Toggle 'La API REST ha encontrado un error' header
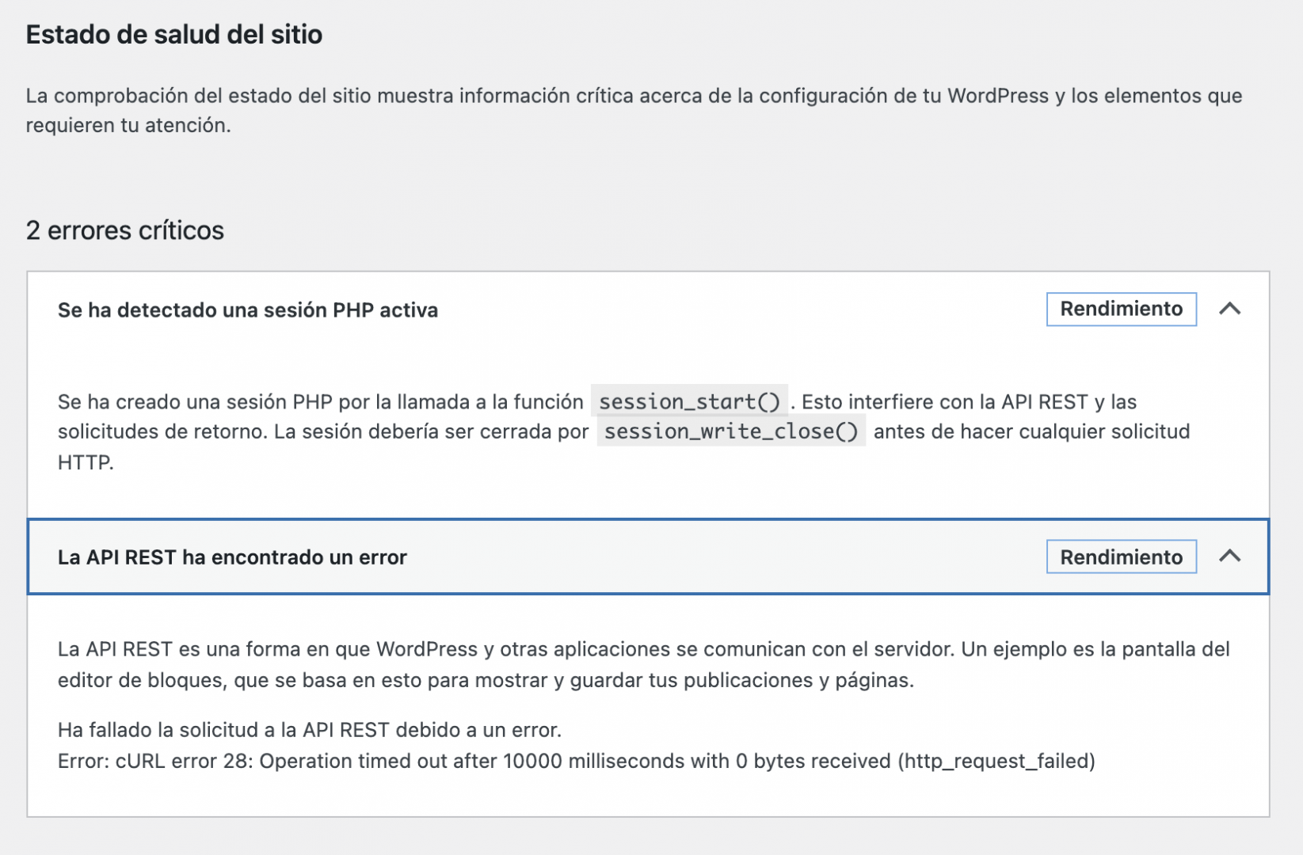 648,557
